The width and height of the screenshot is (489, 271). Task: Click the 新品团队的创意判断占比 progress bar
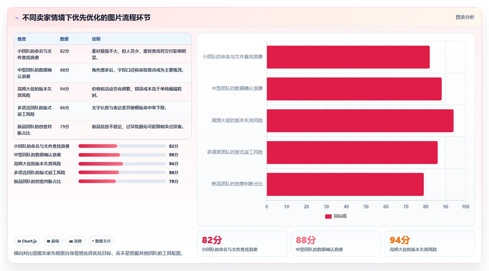(x=122, y=181)
